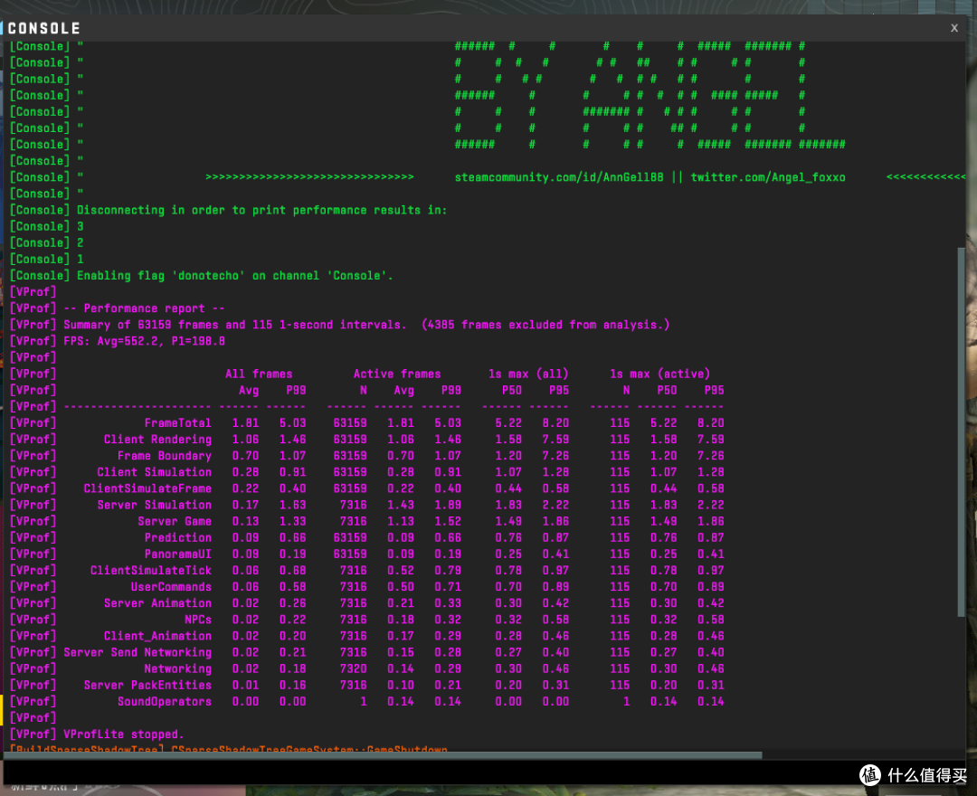This screenshot has width=977, height=796.
Task: Click the Server Animation row label
Action: 157,603
